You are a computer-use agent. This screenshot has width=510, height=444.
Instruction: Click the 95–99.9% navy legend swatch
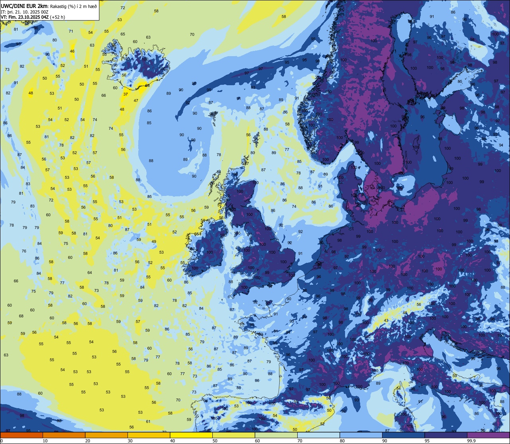click(446, 435)
